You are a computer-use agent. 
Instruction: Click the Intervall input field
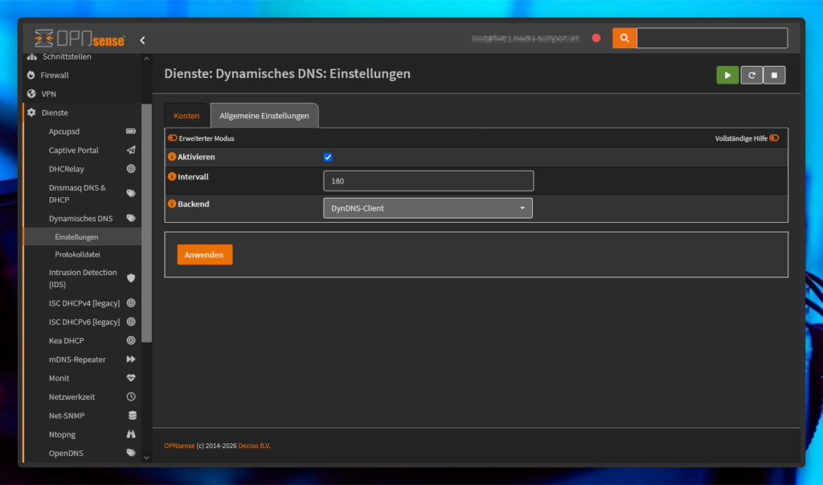tap(428, 181)
